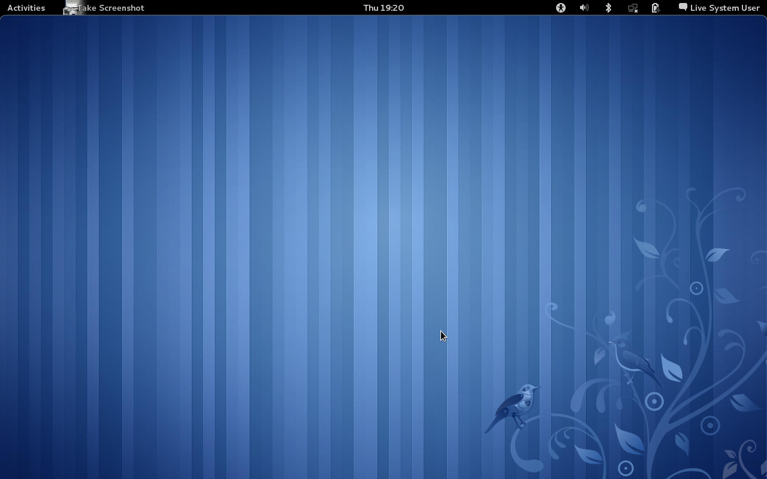Open the network connection status icon
The image size is (767, 479).
point(632,8)
